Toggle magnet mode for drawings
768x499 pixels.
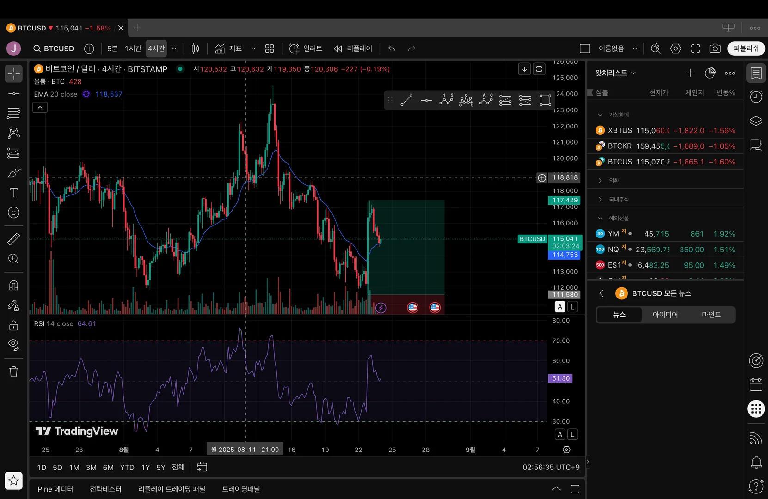point(14,286)
